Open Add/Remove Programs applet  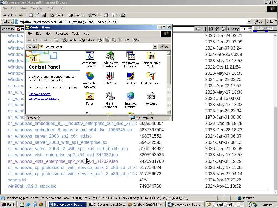[130, 60]
